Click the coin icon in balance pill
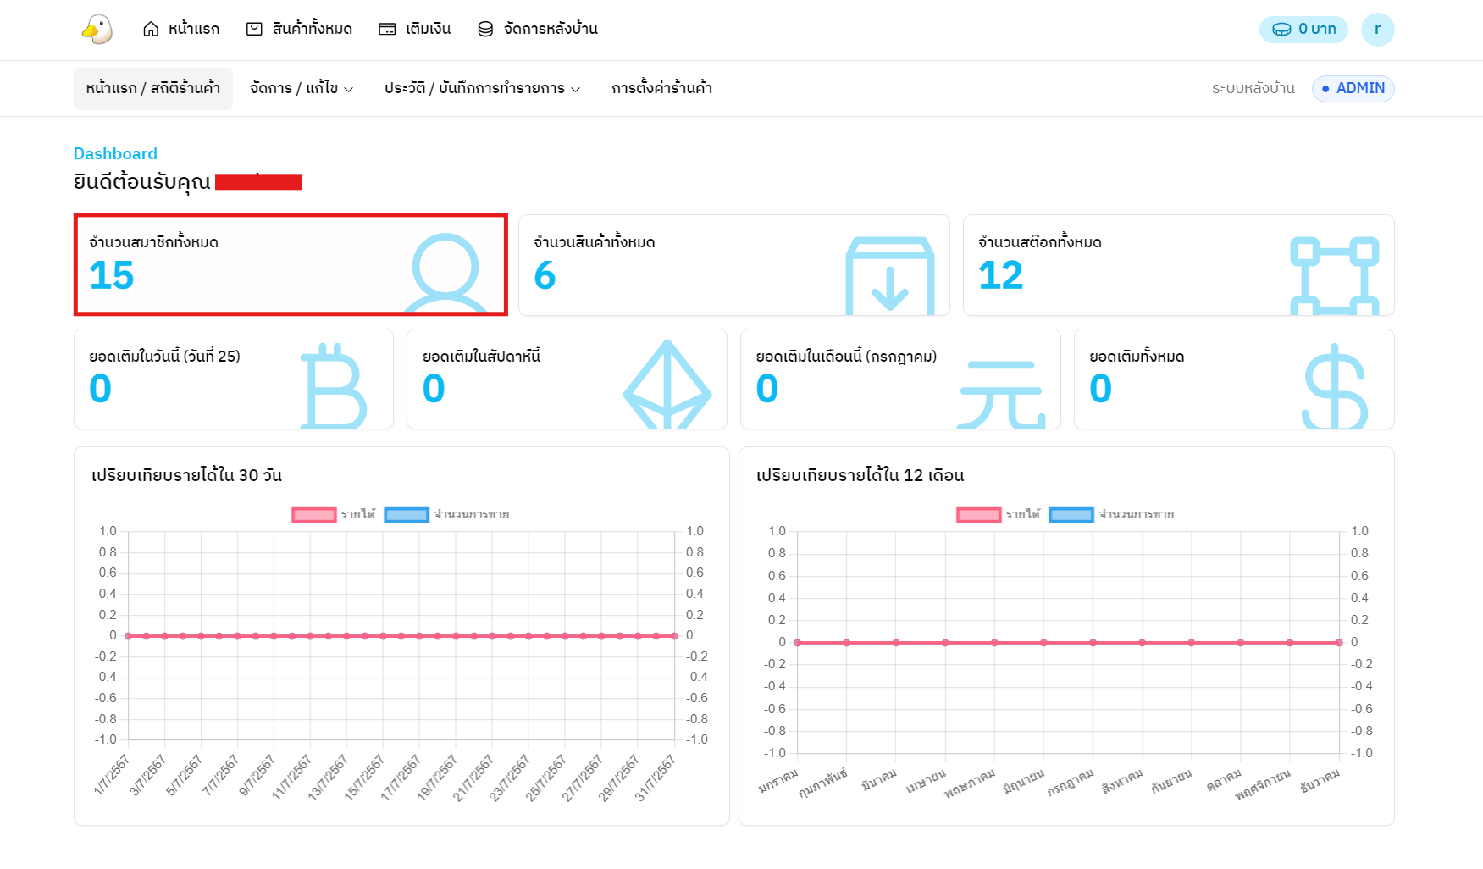Image resolution: width=1483 pixels, height=869 pixels. (1282, 30)
